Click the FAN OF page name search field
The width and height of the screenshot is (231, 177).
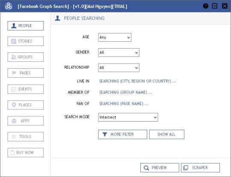[124, 104]
